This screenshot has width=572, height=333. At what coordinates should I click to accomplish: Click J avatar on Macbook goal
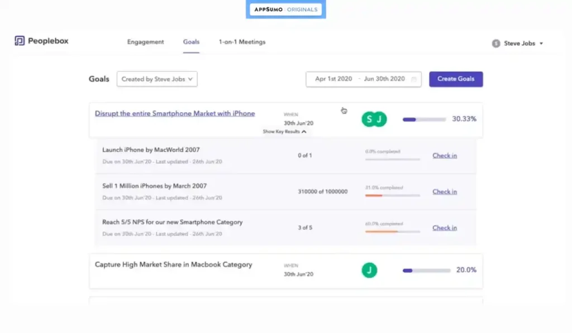point(369,270)
